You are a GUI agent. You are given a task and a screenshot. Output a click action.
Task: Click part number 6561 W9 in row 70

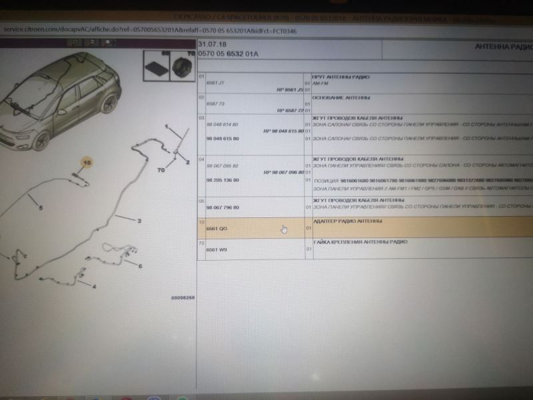click(217, 249)
